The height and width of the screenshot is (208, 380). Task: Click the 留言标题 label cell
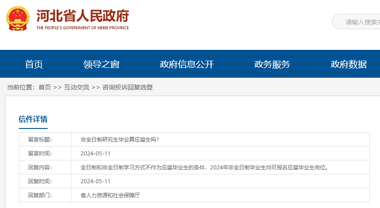tap(45, 139)
